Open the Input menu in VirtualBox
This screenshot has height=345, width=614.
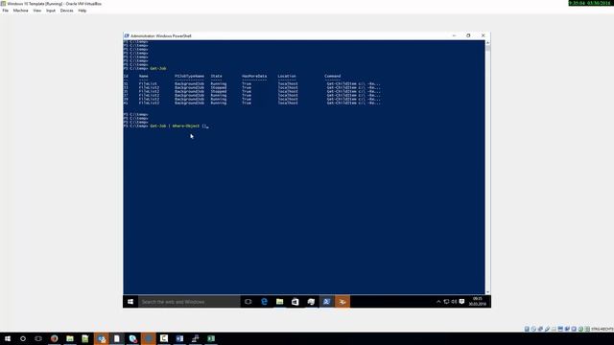pyautogui.click(x=51, y=11)
